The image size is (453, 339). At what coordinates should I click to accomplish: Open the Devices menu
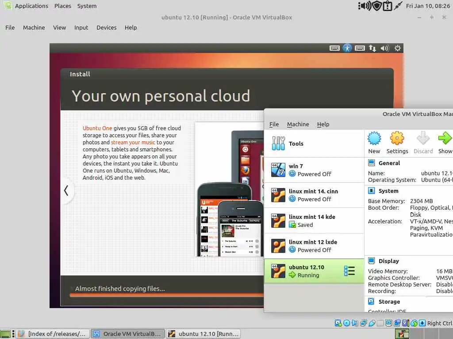point(106,28)
